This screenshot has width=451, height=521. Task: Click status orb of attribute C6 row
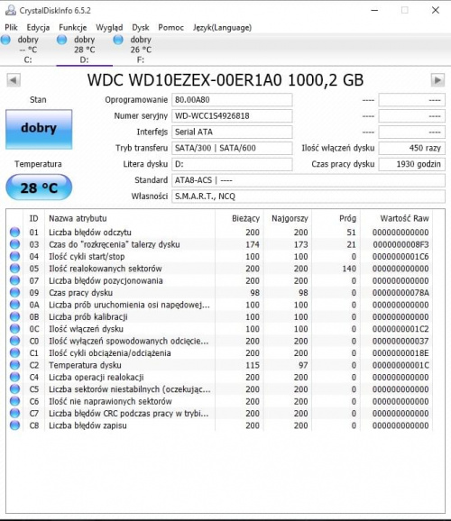pyautogui.click(x=14, y=401)
